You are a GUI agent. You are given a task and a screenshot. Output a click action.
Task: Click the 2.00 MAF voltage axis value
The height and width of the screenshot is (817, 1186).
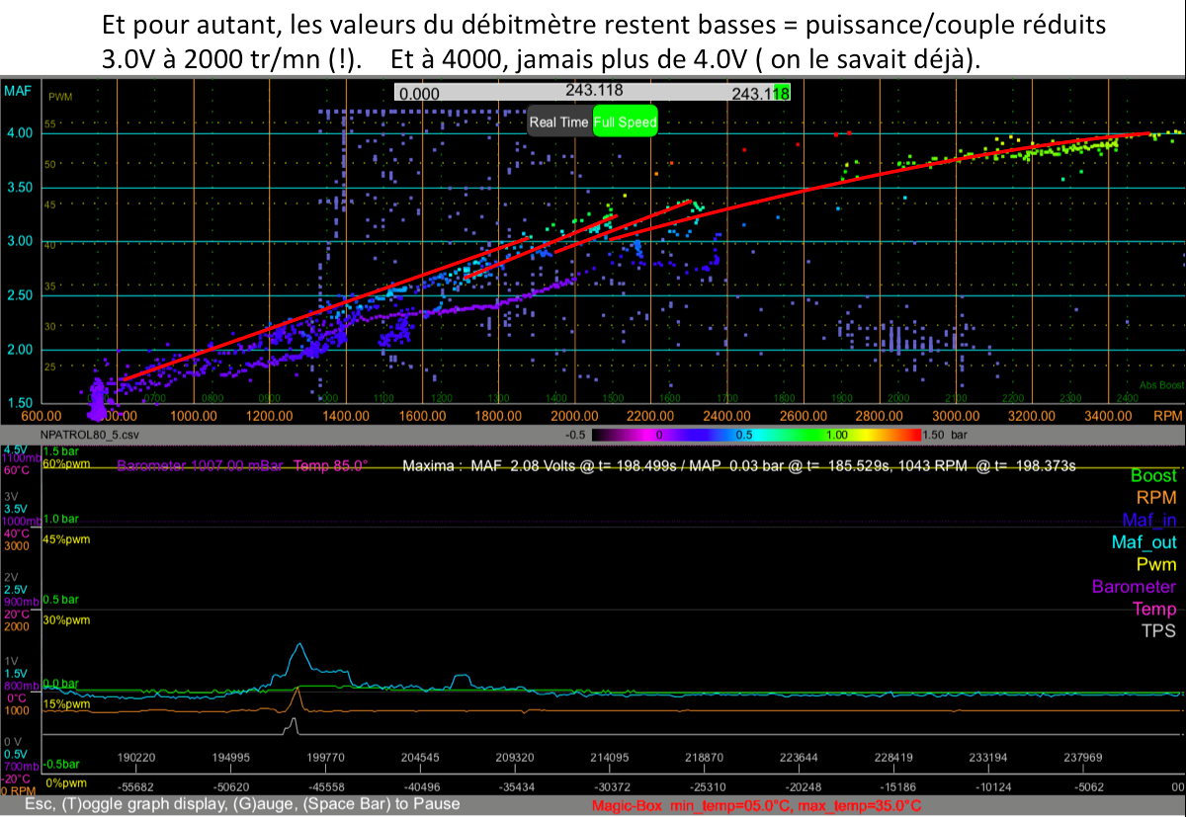pyautogui.click(x=20, y=350)
